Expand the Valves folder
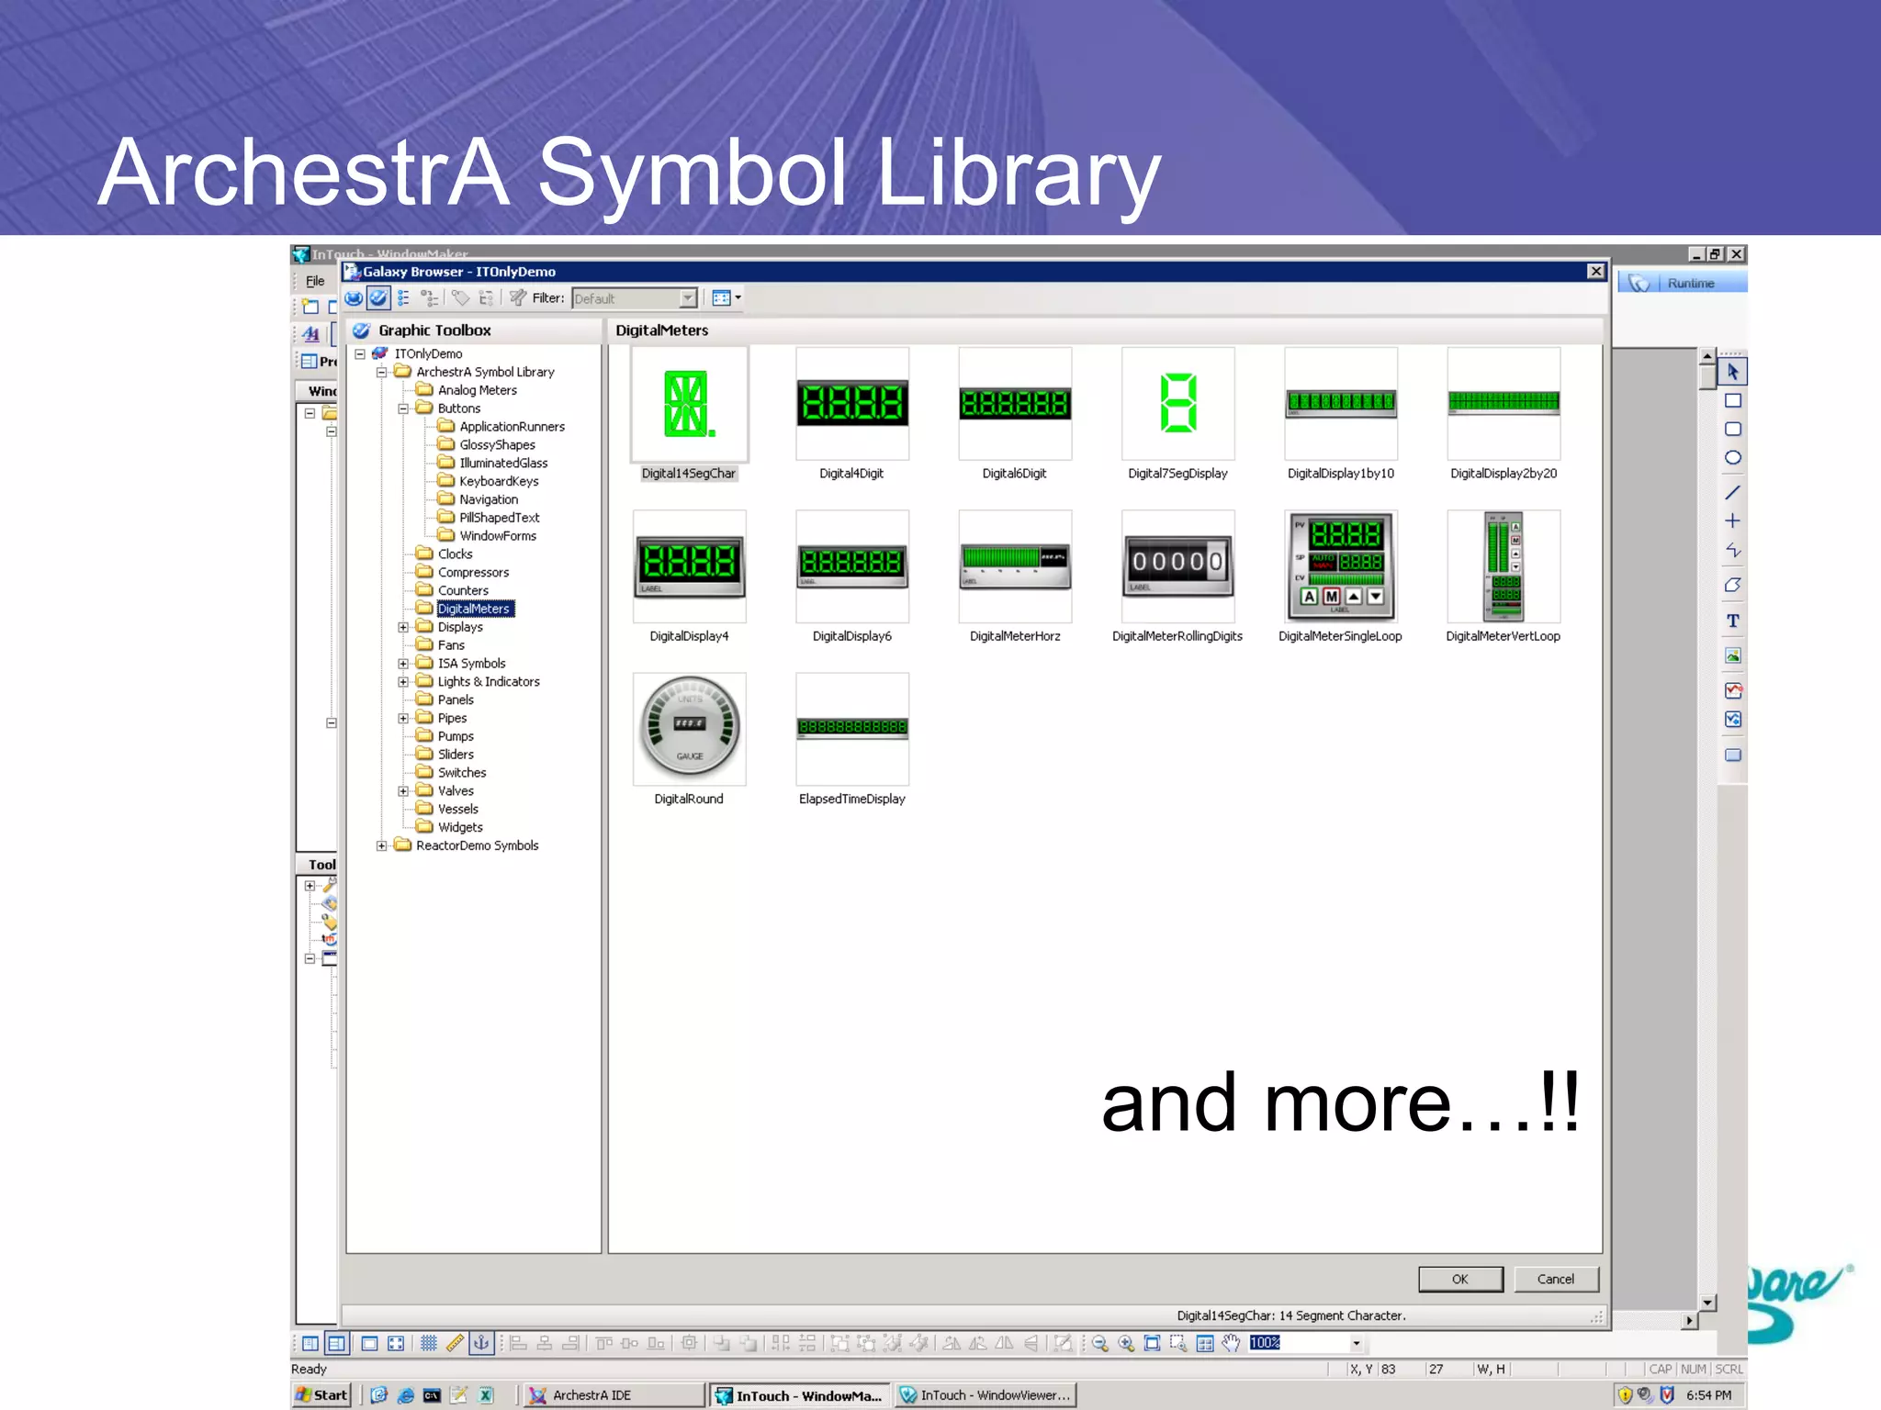The height and width of the screenshot is (1410, 1881). coord(403,790)
